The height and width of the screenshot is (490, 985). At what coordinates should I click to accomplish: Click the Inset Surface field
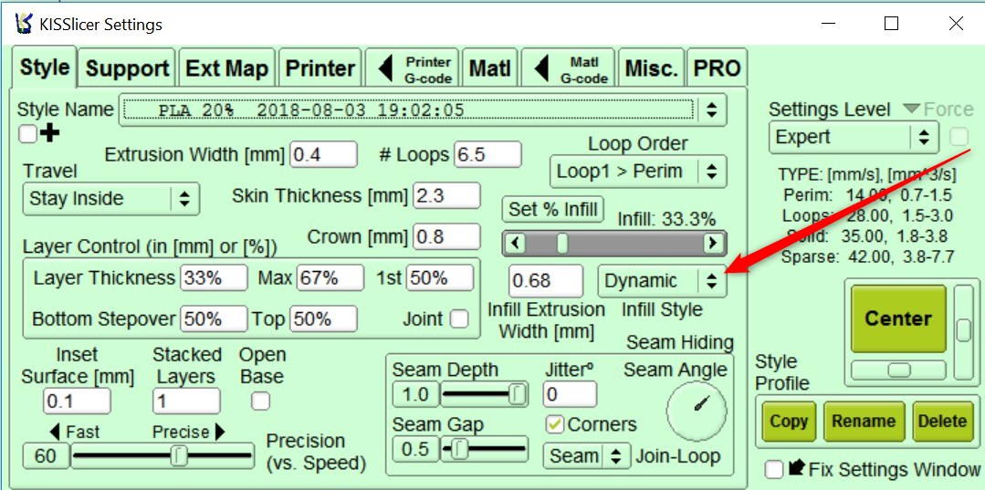click(78, 401)
